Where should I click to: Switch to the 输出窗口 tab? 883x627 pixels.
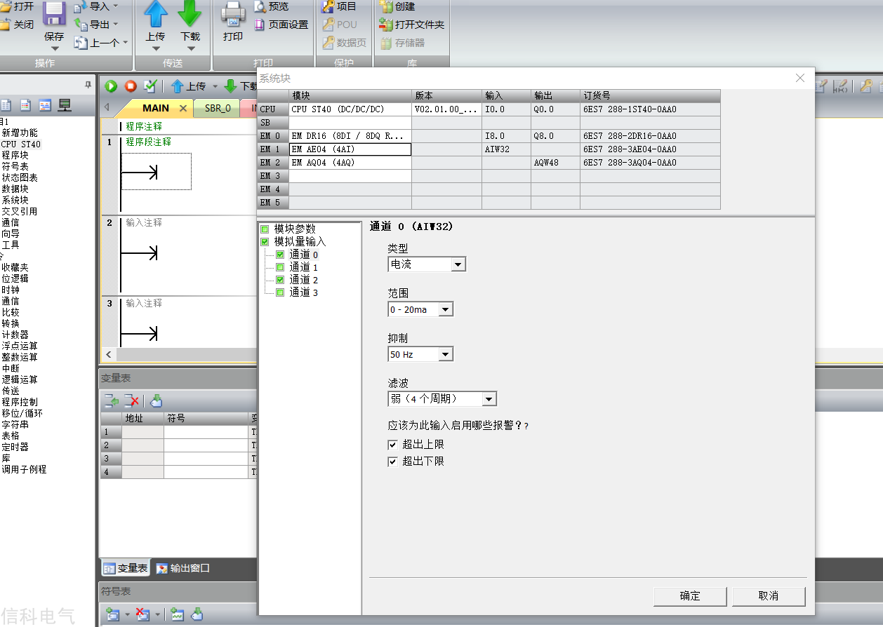[183, 568]
